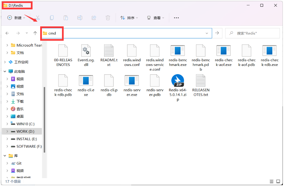Select WORK (D:) drive in sidebar

pos(25,132)
